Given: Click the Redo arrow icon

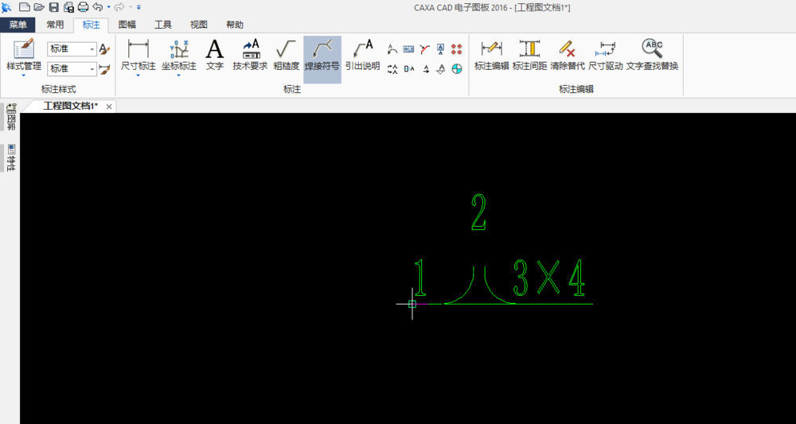Looking at the screenshot, I should click(119, 7).
